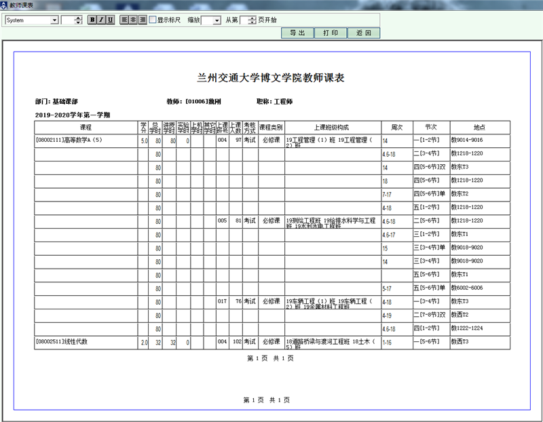The width and height of the screenshot is (543, 422).
Task: Click the 返回 back button
Action: coord(364,33)
